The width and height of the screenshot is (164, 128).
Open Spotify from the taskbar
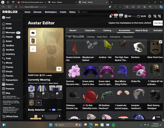113,125
